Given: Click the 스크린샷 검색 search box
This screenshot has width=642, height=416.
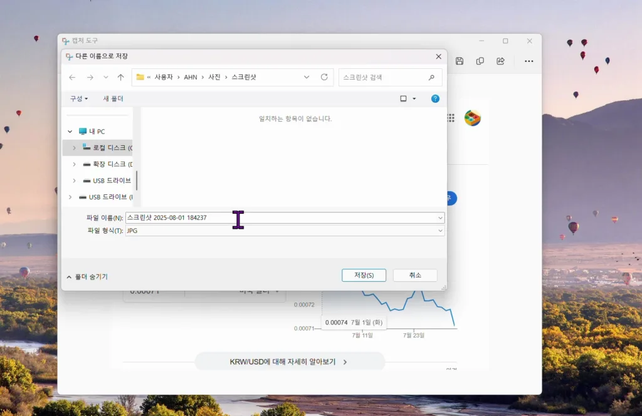Looking at the screenshot, I should 390,77.
